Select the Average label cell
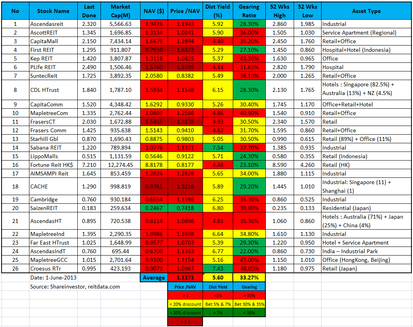413x327 pixels. coord(154,278)
